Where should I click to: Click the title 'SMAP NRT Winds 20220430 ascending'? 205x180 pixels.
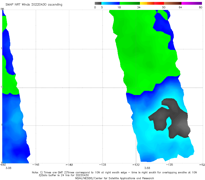34,5
